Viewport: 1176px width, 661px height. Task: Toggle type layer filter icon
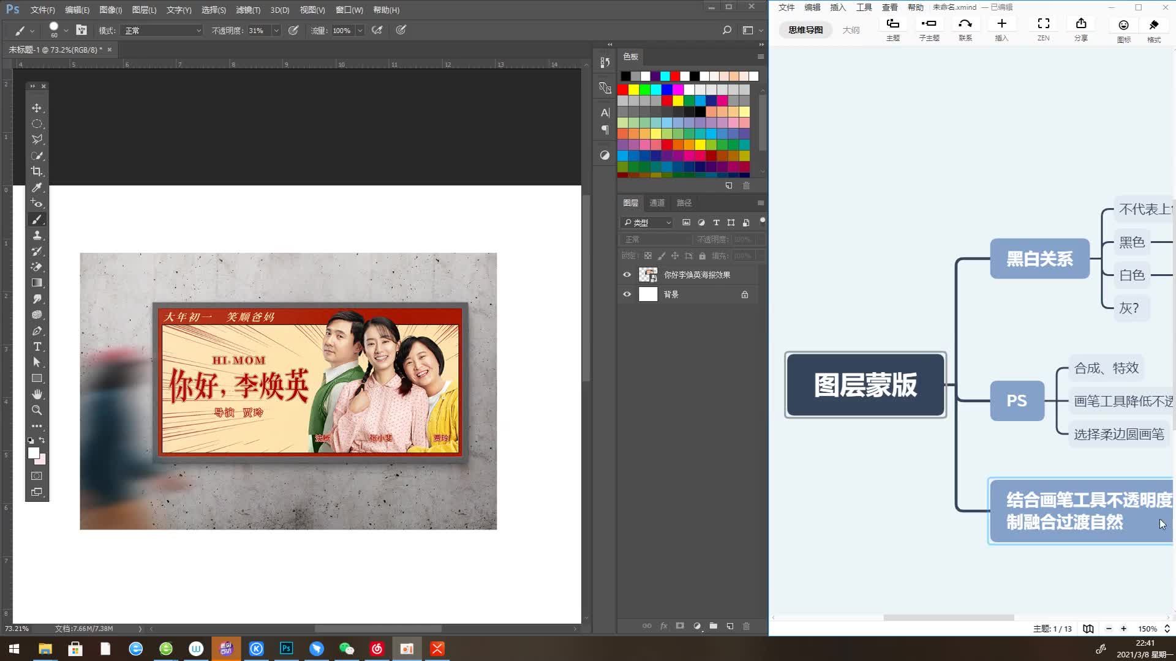coord(716,222)
